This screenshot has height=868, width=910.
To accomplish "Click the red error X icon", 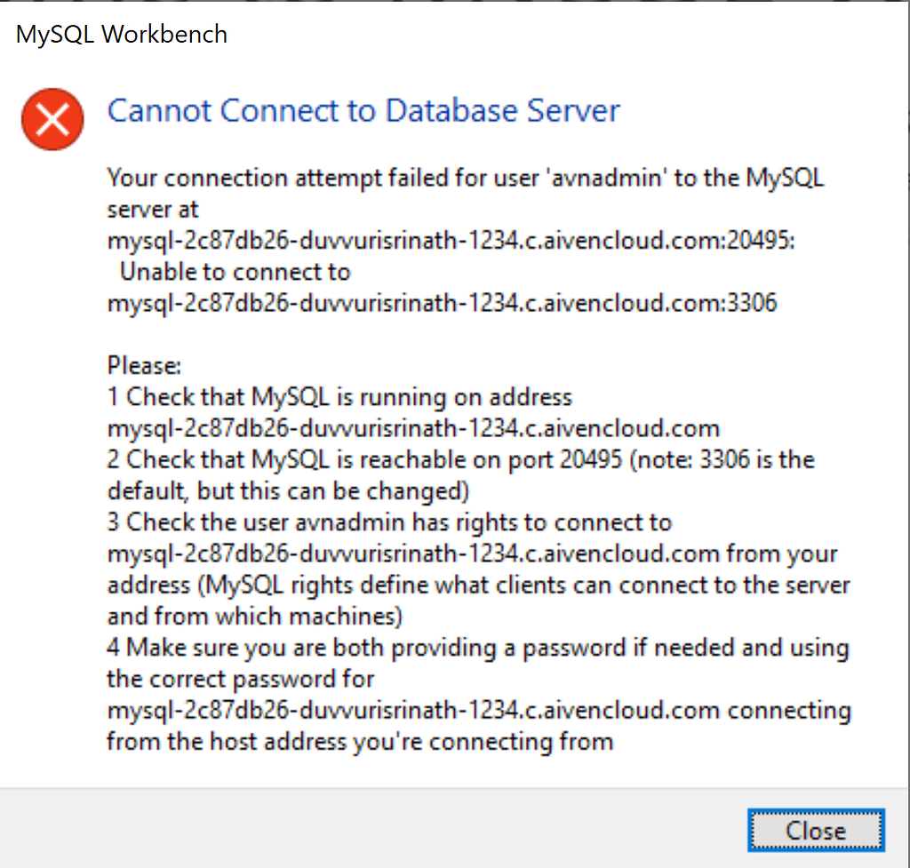I will (x=52, y=120).
